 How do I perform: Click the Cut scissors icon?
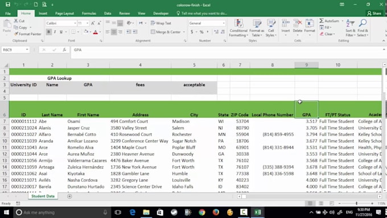point(16,21)
